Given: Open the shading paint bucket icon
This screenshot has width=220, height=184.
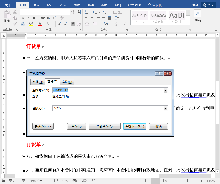Looking at the screenshot, I should point(87,24).
